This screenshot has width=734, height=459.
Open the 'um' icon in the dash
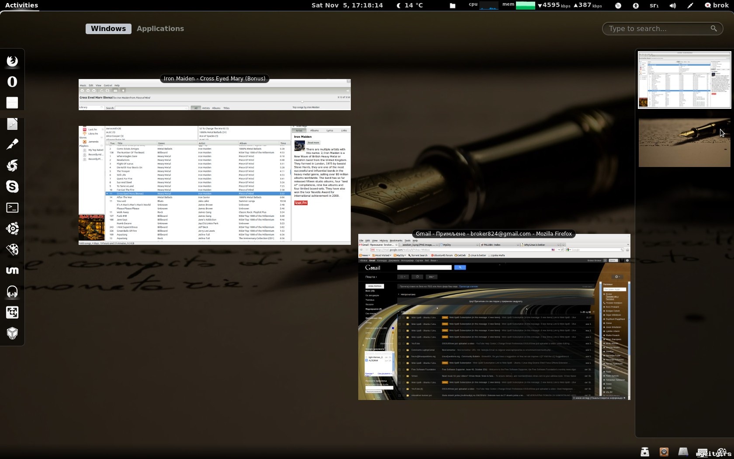(12, 271)
